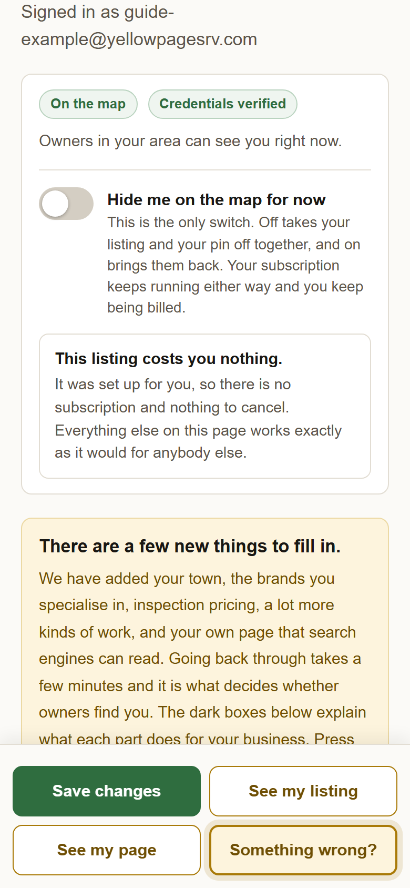410x888 pixels.
Task: Select the Credentials verified badge
Action: [x=223, y=104]
